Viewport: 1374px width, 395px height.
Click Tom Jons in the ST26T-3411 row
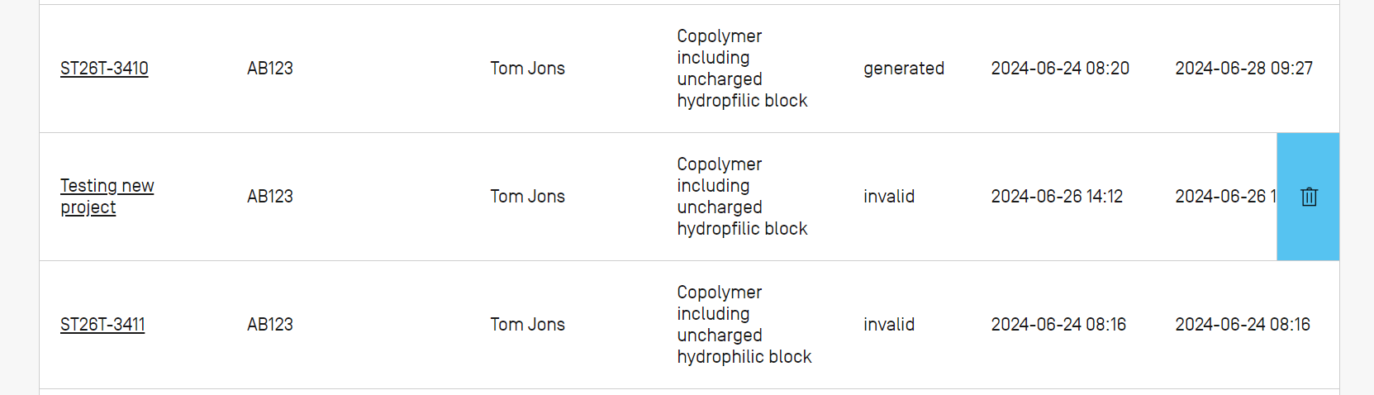(527, 325)
